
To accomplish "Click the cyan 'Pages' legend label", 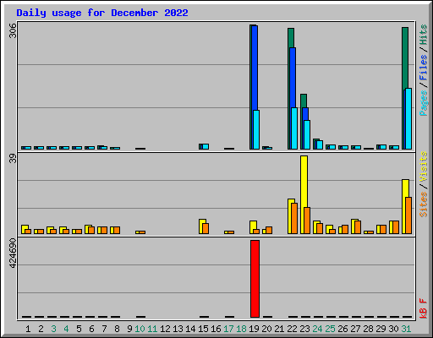I will point(424,103).
